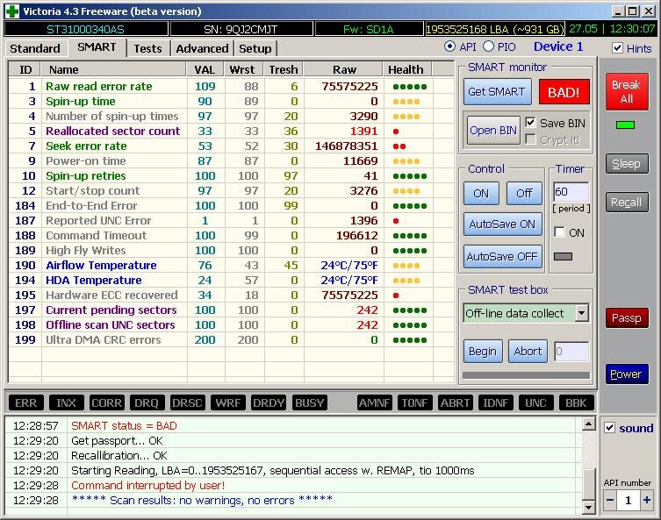Click the WRF status indicator
This screenshot has width=661, height=520.
pyautogui.click(x=227, y=403)
